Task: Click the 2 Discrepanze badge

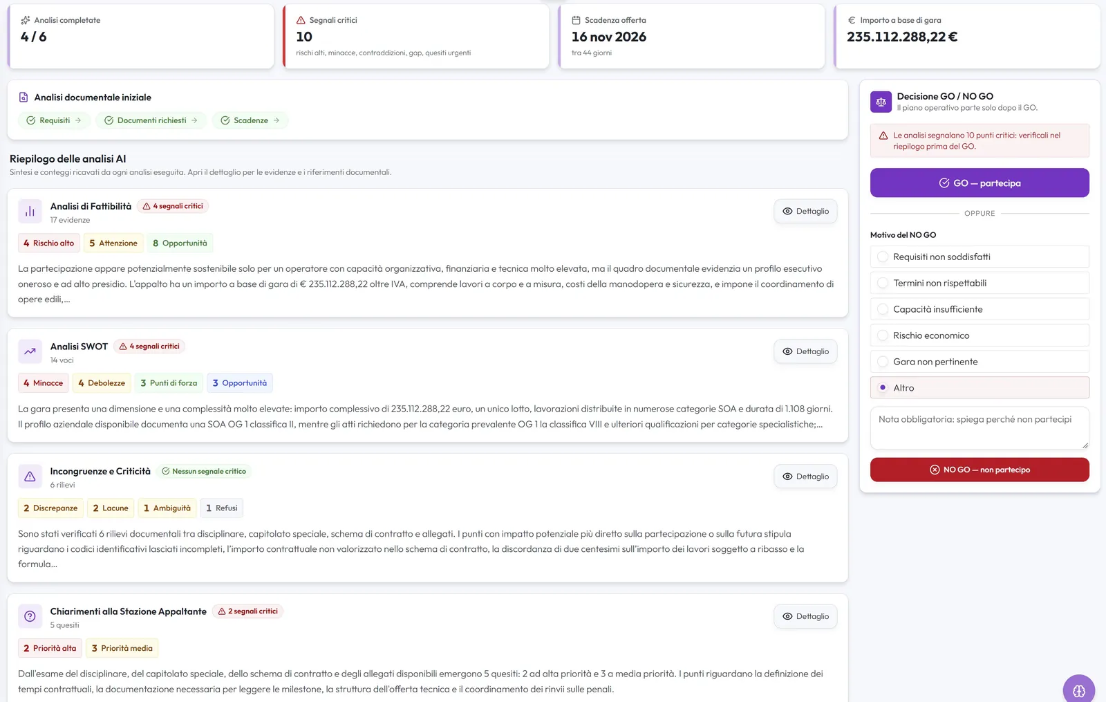Action: [50, 508]
